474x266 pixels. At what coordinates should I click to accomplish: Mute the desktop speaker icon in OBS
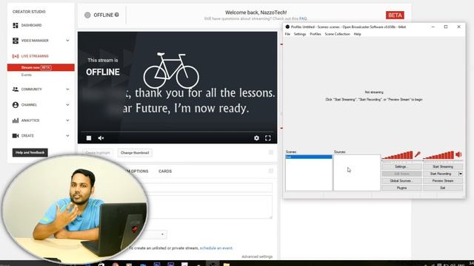(458, 154)
